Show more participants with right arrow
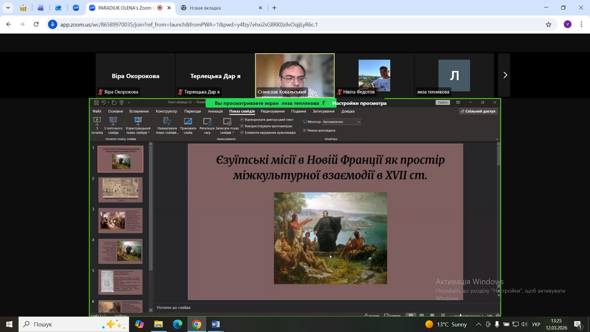 505,75
